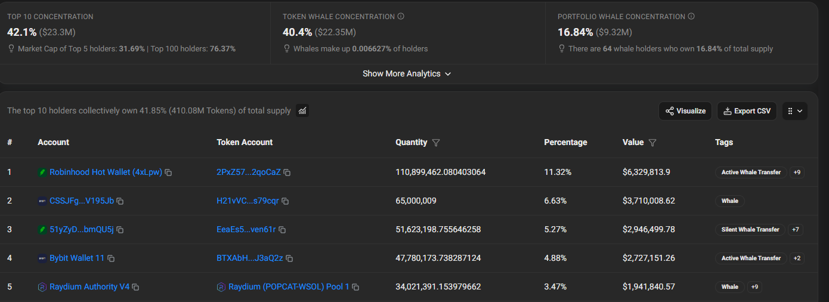Open token account EeaEs5...ven61r link

[246, 230]
